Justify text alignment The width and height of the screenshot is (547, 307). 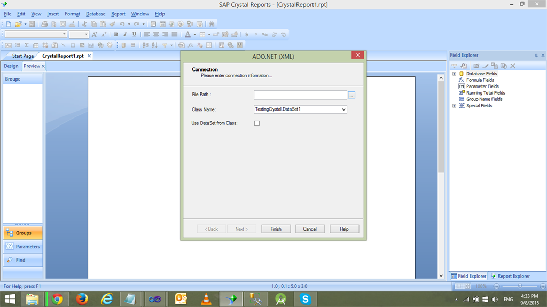[x=175, y=34]
